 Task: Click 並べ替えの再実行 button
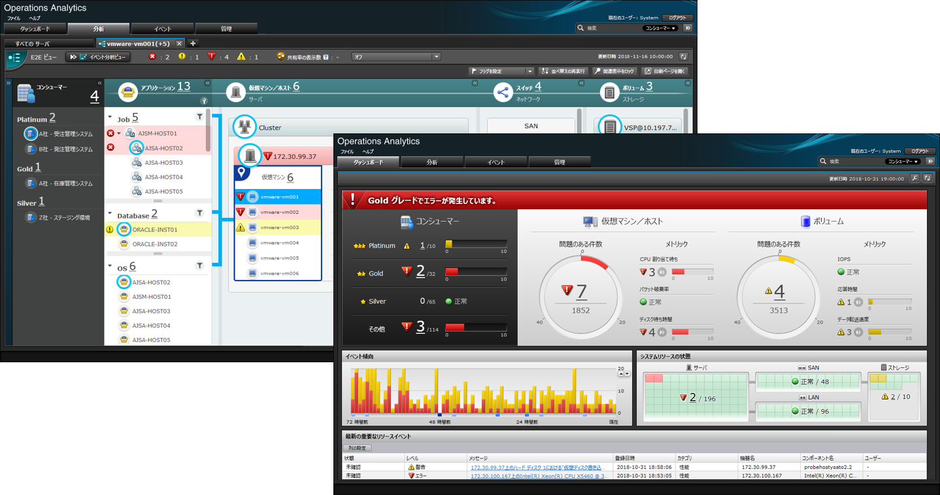point(563,71)
